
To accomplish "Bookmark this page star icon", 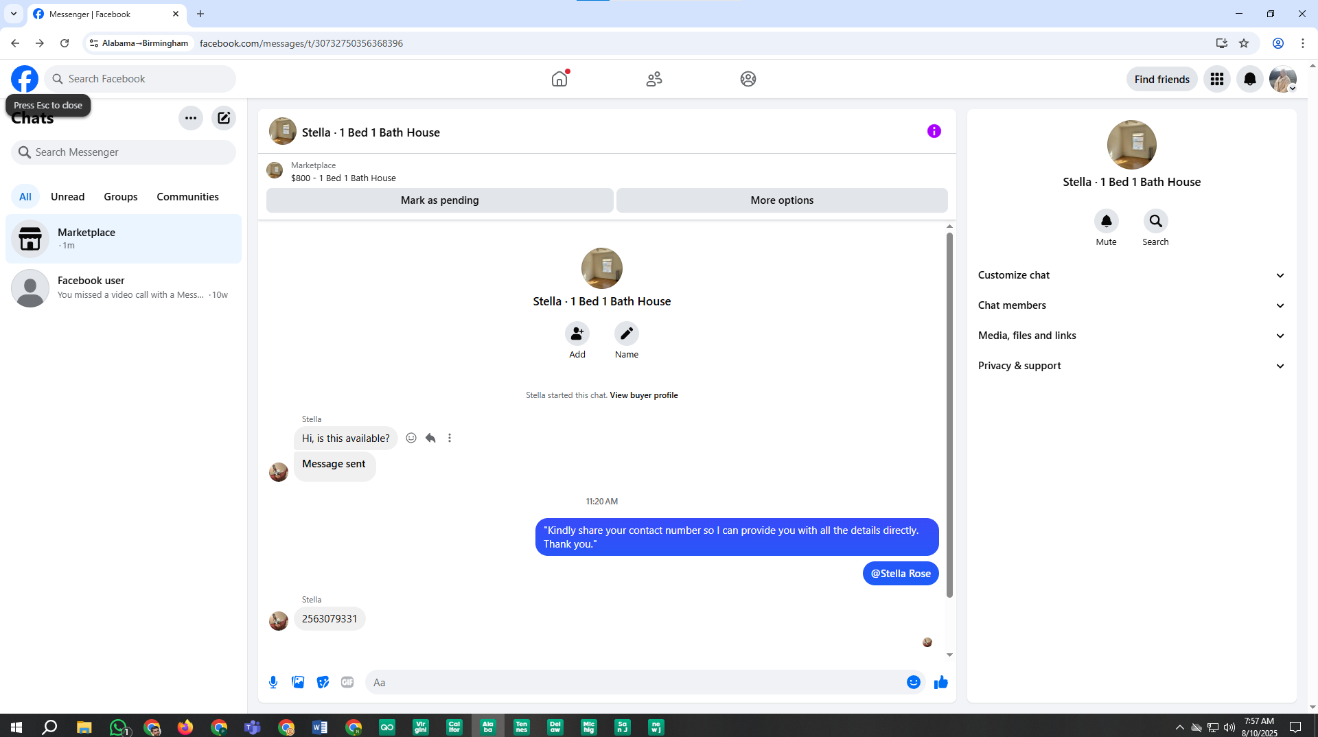I will pyautogui.click(x=1244, y=43).
